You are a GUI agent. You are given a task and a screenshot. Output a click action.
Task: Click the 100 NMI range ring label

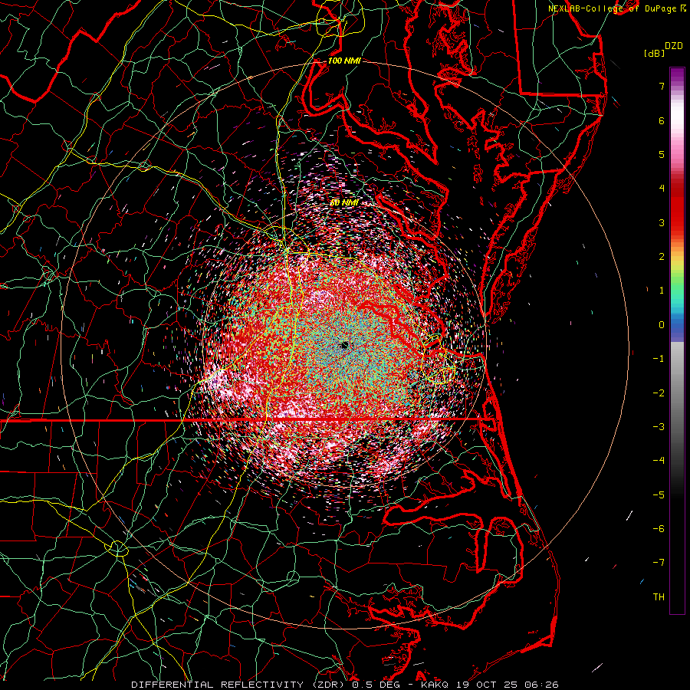point(344,61)
